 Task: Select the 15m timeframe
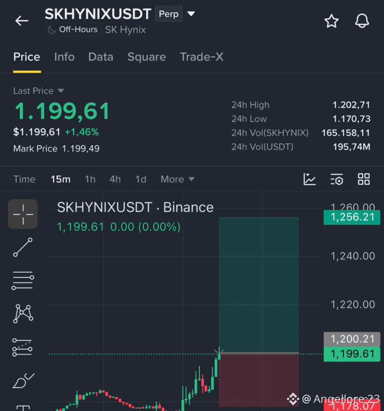pos(60,179)
